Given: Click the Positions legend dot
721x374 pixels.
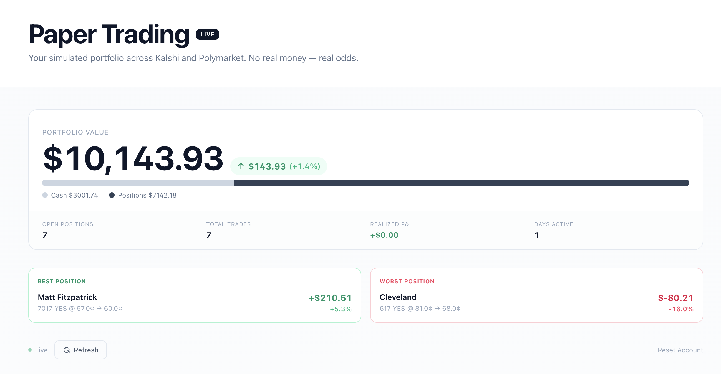Looking at the screenshot, I should (x=112, y=195).
